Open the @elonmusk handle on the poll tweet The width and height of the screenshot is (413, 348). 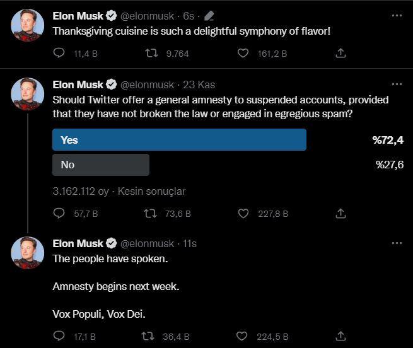tap(147, 84)
